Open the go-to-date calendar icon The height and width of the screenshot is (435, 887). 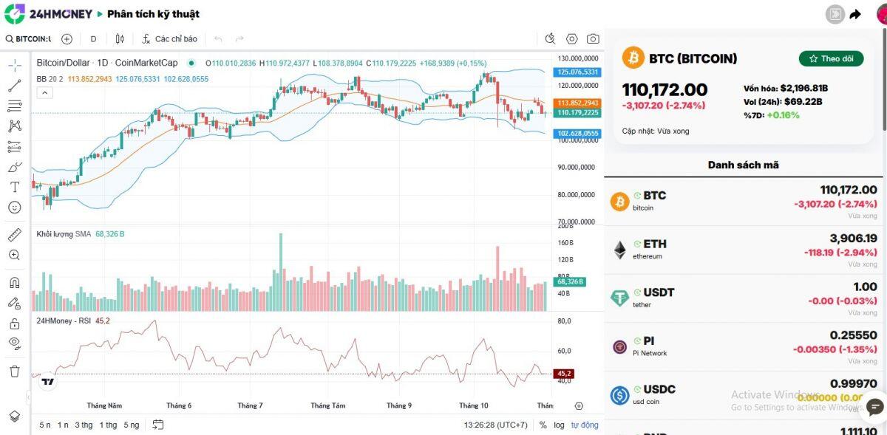tap(157, 425)
